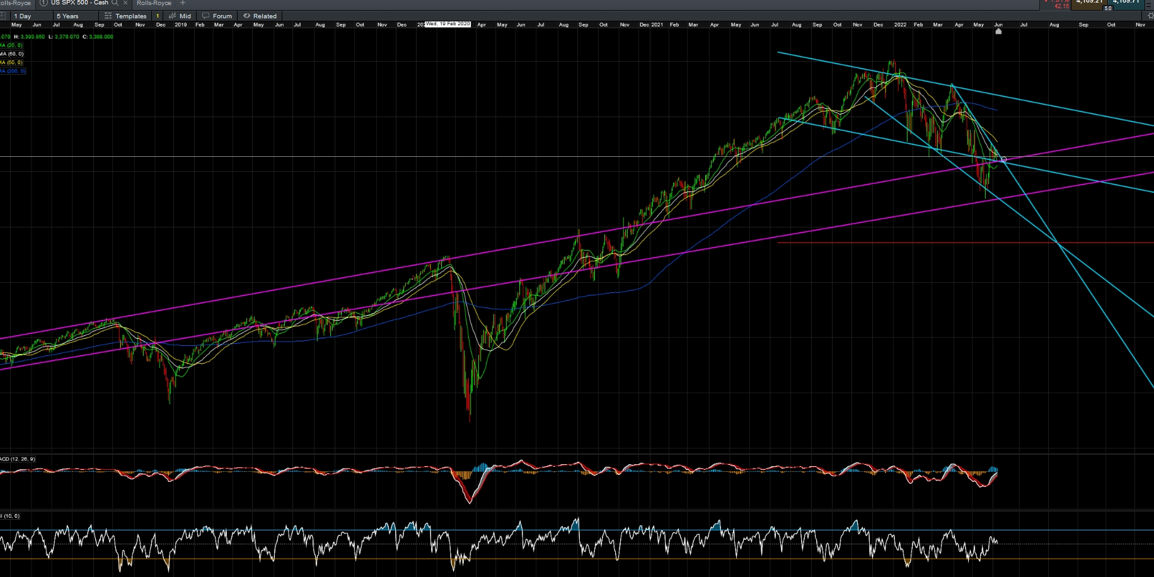1154x577 pixels.
Task: Open the Forum panel
Action: click(217, 16)
